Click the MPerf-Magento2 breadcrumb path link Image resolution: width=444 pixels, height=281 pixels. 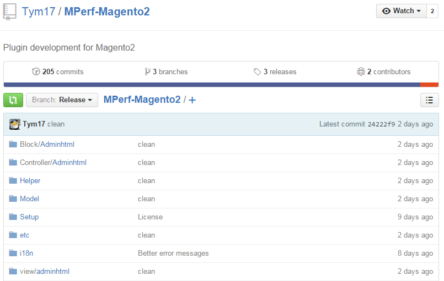[142, 100]
